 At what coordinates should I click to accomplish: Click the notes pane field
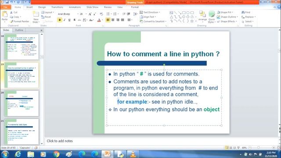click(x=161, y=141)
